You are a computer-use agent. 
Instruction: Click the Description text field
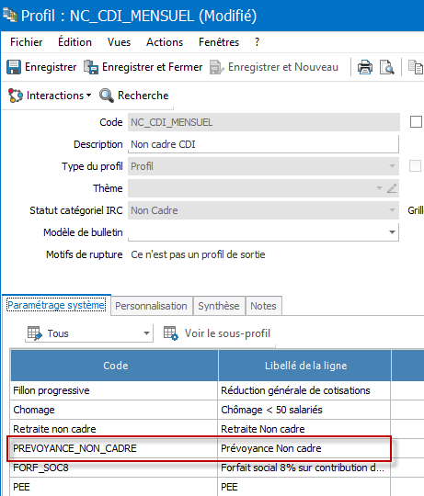pos(263,144)
